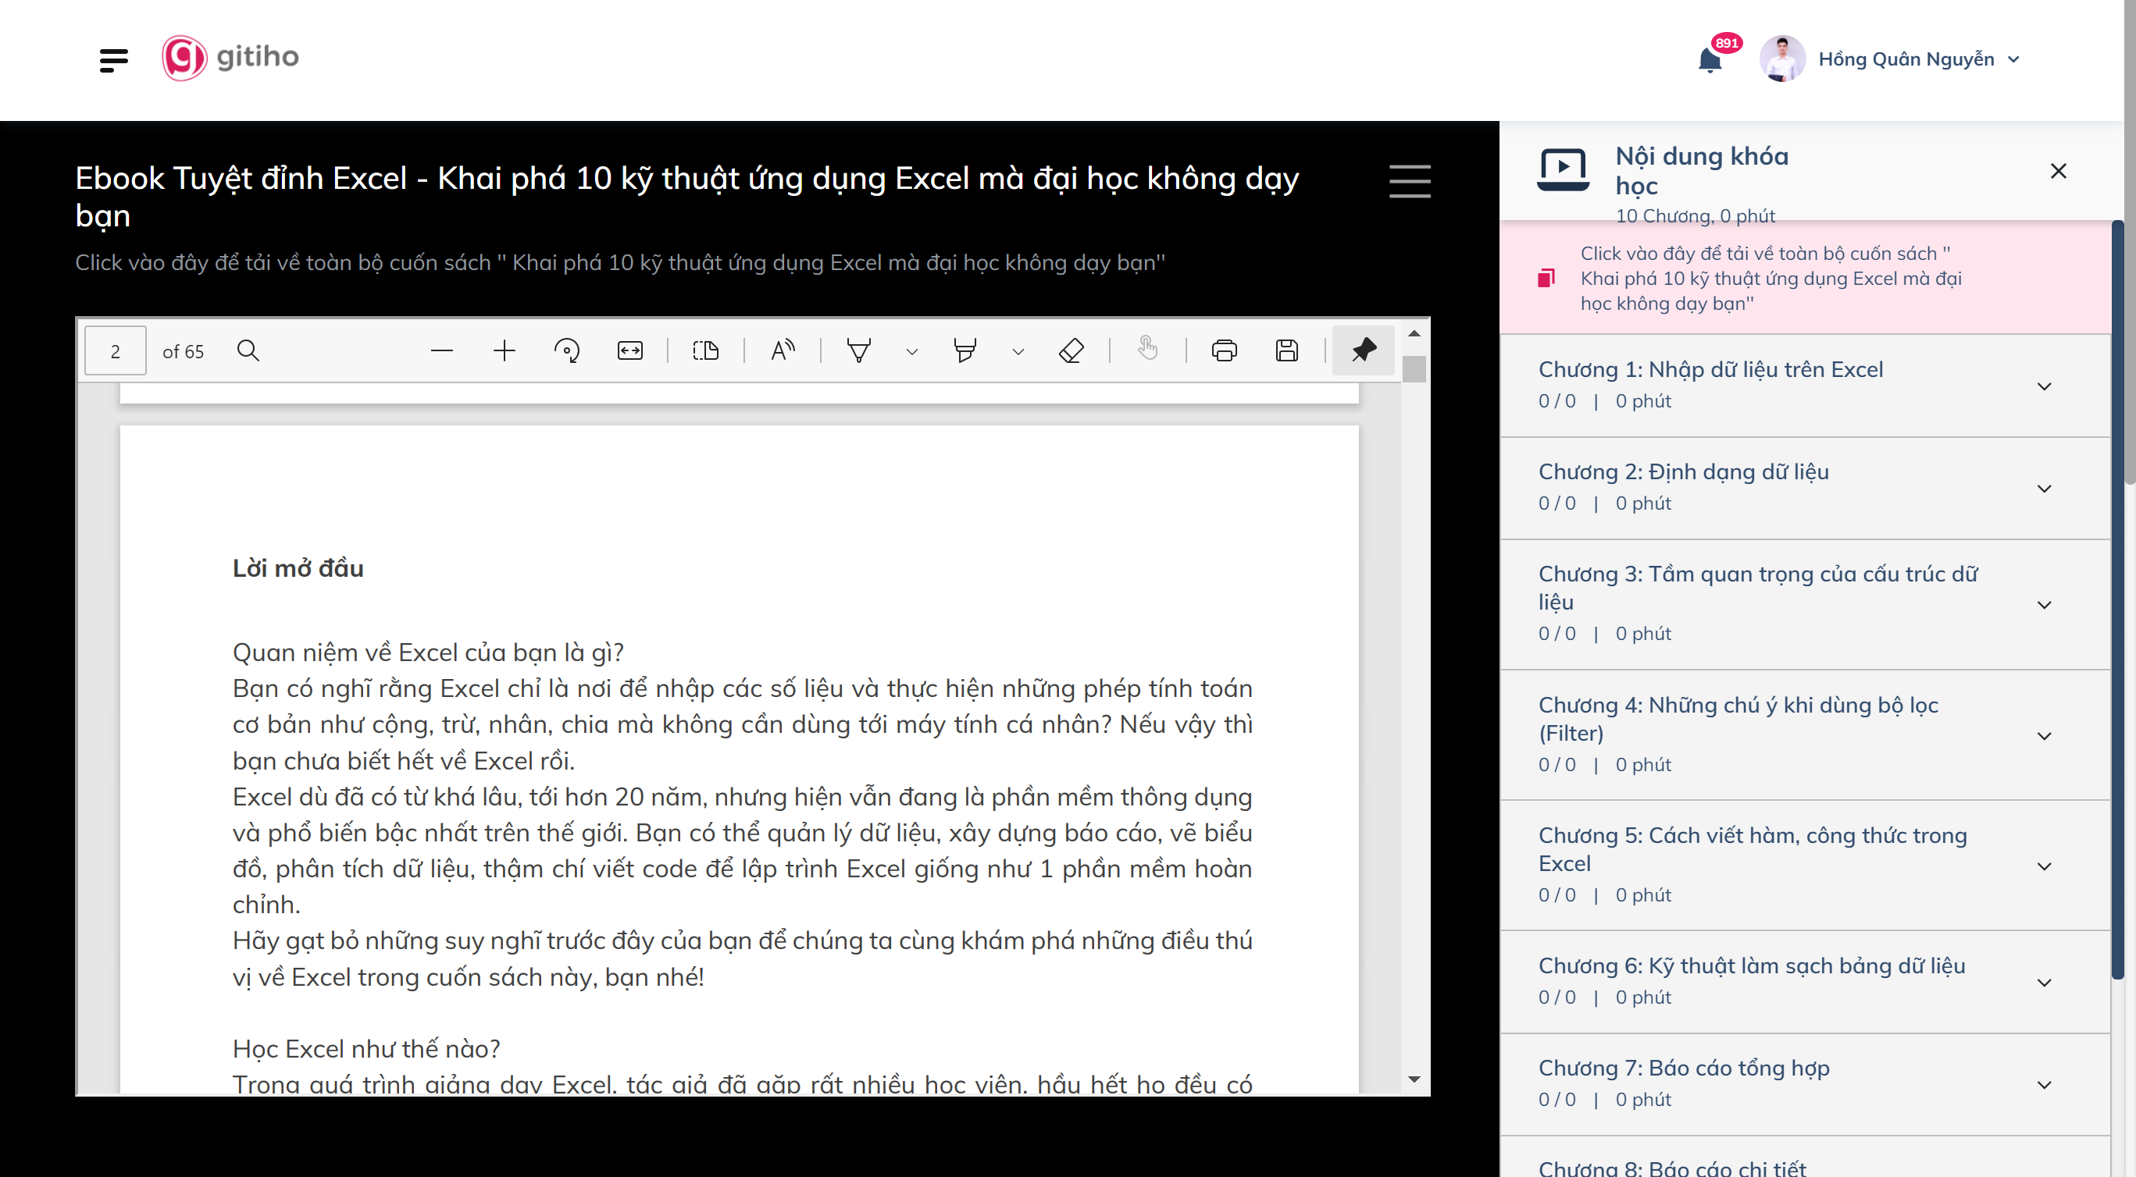Start Read aloud in the PDF toolbar

pos(783,350)
